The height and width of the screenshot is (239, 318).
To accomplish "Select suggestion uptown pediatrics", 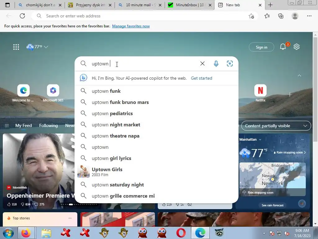I will point(157,113).
